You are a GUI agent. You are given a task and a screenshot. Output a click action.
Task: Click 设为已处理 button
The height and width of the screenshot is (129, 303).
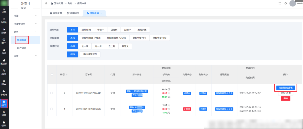[286, 93]
